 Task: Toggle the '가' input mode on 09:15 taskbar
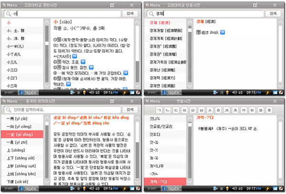222,93
